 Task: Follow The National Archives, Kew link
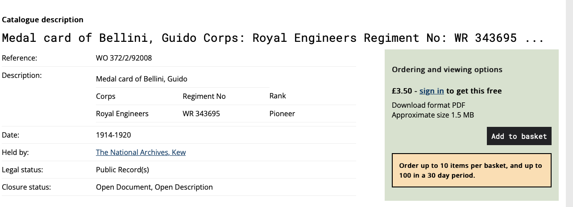click(141, 152)
